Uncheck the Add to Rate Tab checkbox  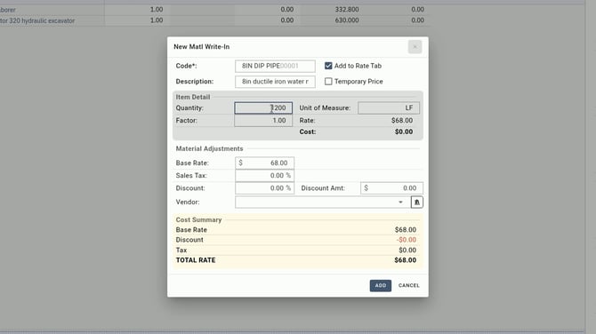[328, 66]
